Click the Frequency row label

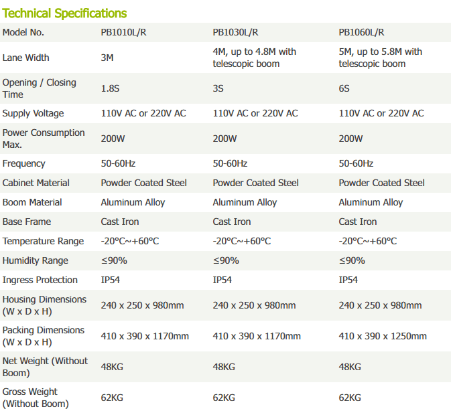[x=24, y=163]
